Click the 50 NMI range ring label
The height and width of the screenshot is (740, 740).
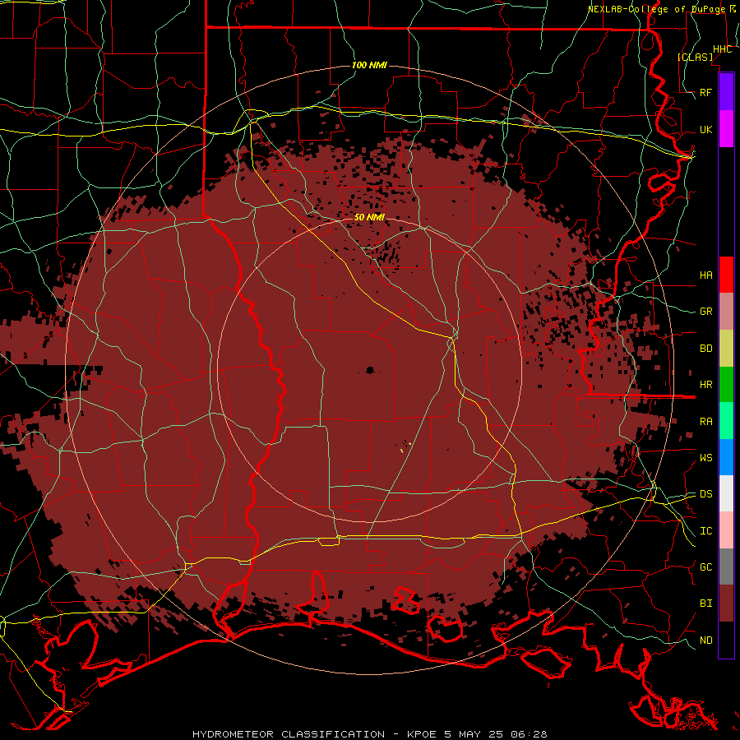coord(369,217)
